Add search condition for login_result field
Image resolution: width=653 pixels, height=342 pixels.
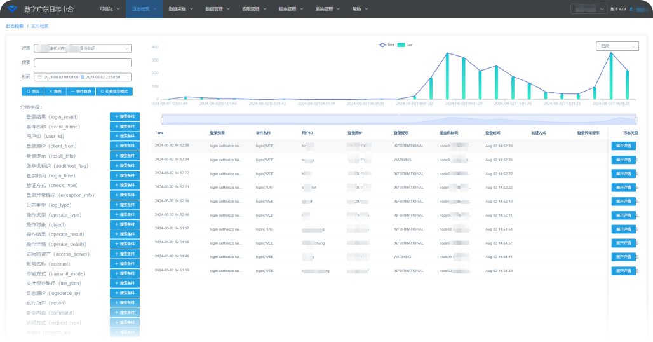click(125, 116)
